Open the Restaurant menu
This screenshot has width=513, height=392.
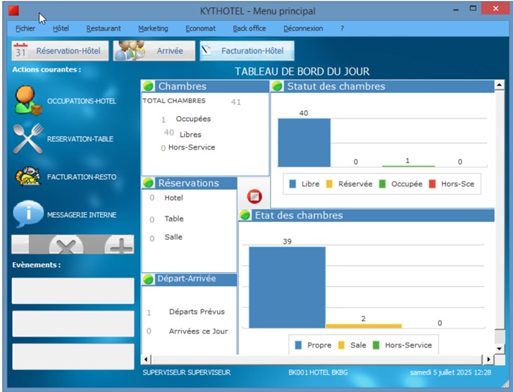point(104,29)
